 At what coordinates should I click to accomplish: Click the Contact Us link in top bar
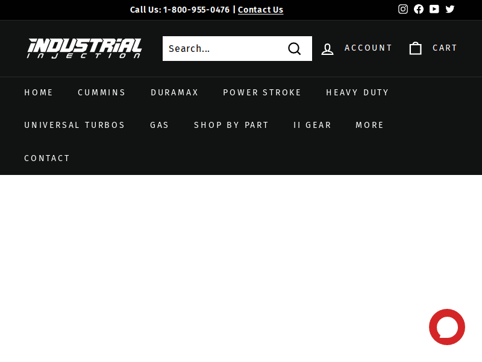[260, 10]
